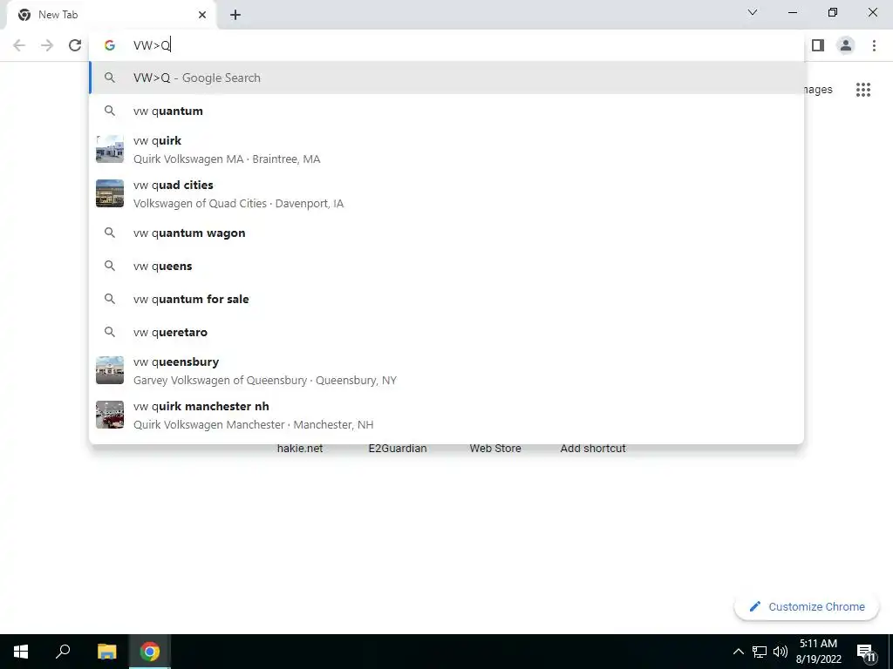Open the 'vw quirk manchester nh' suggestion
893x669 pixels.
point(447,415)
